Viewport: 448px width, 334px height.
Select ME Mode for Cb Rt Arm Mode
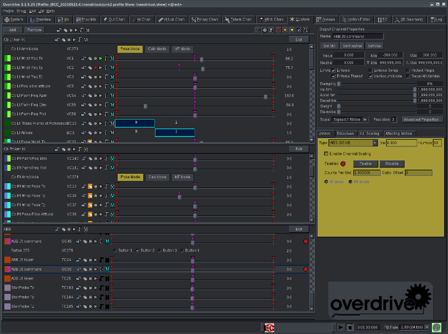pos(182,177)
